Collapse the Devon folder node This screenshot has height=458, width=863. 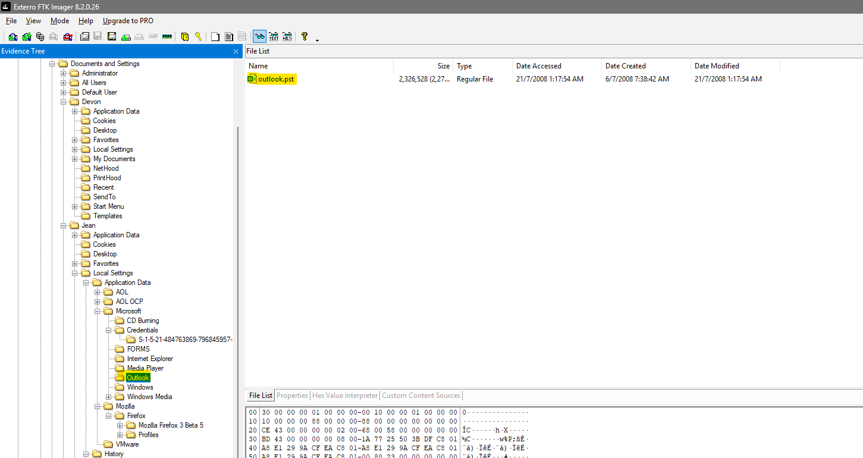click(64, 102)
